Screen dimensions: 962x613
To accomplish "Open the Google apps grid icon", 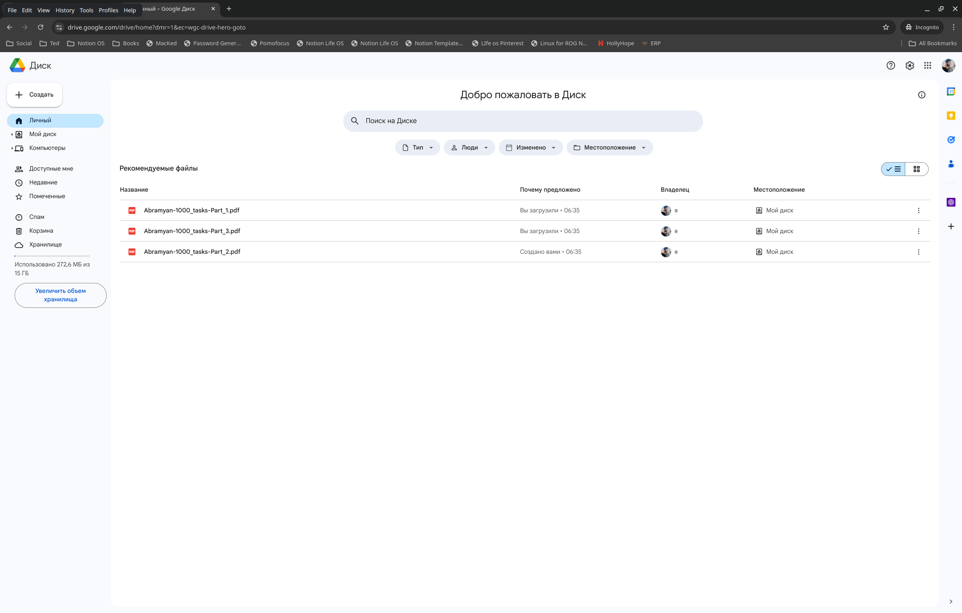I will pyautogui.click(x=927, y=66).
